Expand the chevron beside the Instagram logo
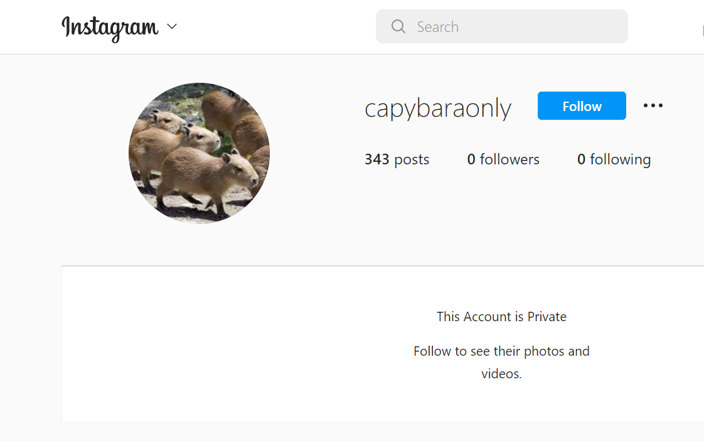This screenshot has height=441, width=704. (x=172, y=26)
